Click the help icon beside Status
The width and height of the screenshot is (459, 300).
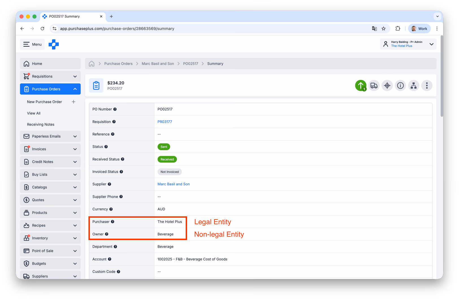pos(106,147)
